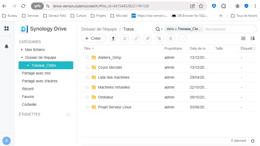This screenshot has height=146, width=260.
Task: Sort by the Titre column header
Action: point(87,49)
